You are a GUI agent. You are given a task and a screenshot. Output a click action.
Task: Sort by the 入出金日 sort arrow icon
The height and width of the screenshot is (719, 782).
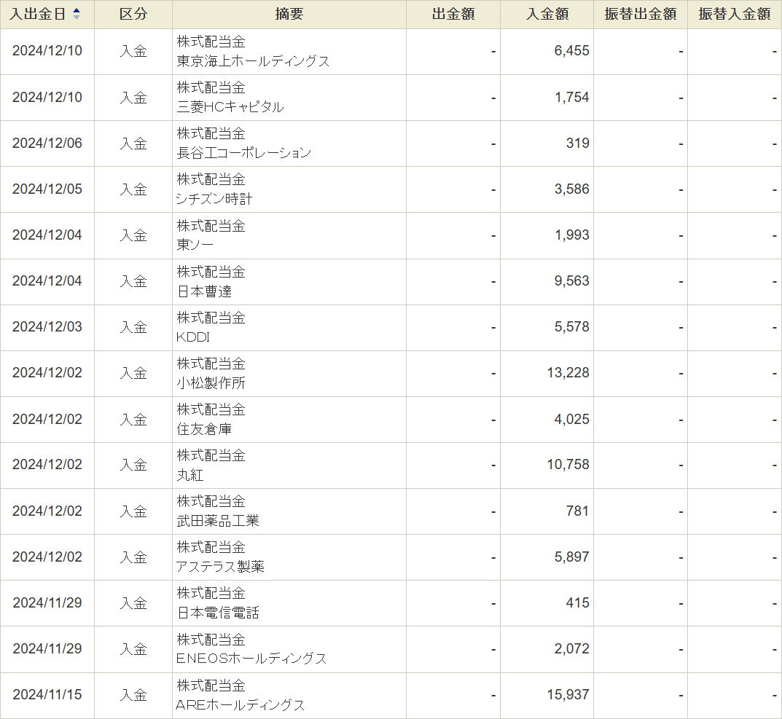[x=77, y=14]
